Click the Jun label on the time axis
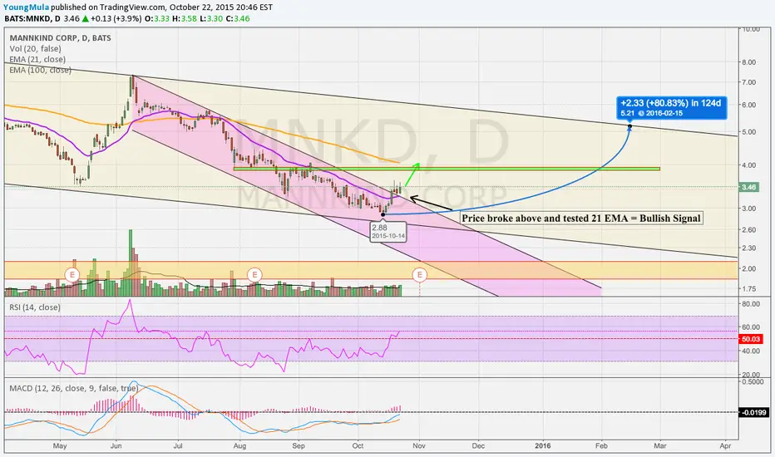 [x=116, y=445]
